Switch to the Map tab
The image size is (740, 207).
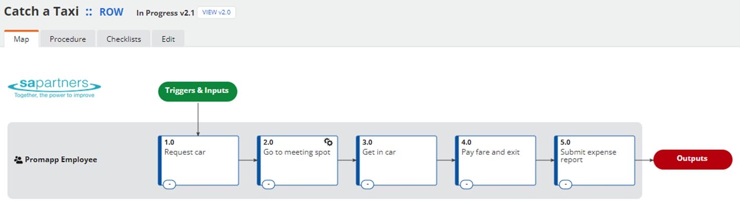[21, 39]
